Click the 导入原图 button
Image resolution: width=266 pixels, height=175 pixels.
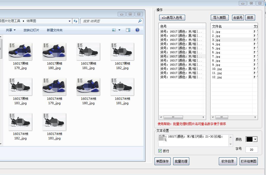click(x=220, y=18)
